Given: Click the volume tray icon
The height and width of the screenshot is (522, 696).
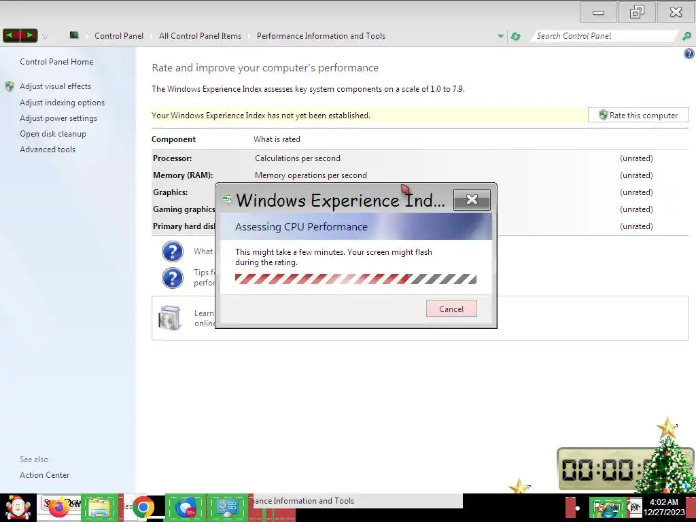Looking at the screenshot, I should pyautogui.click(x=636, y=508).
